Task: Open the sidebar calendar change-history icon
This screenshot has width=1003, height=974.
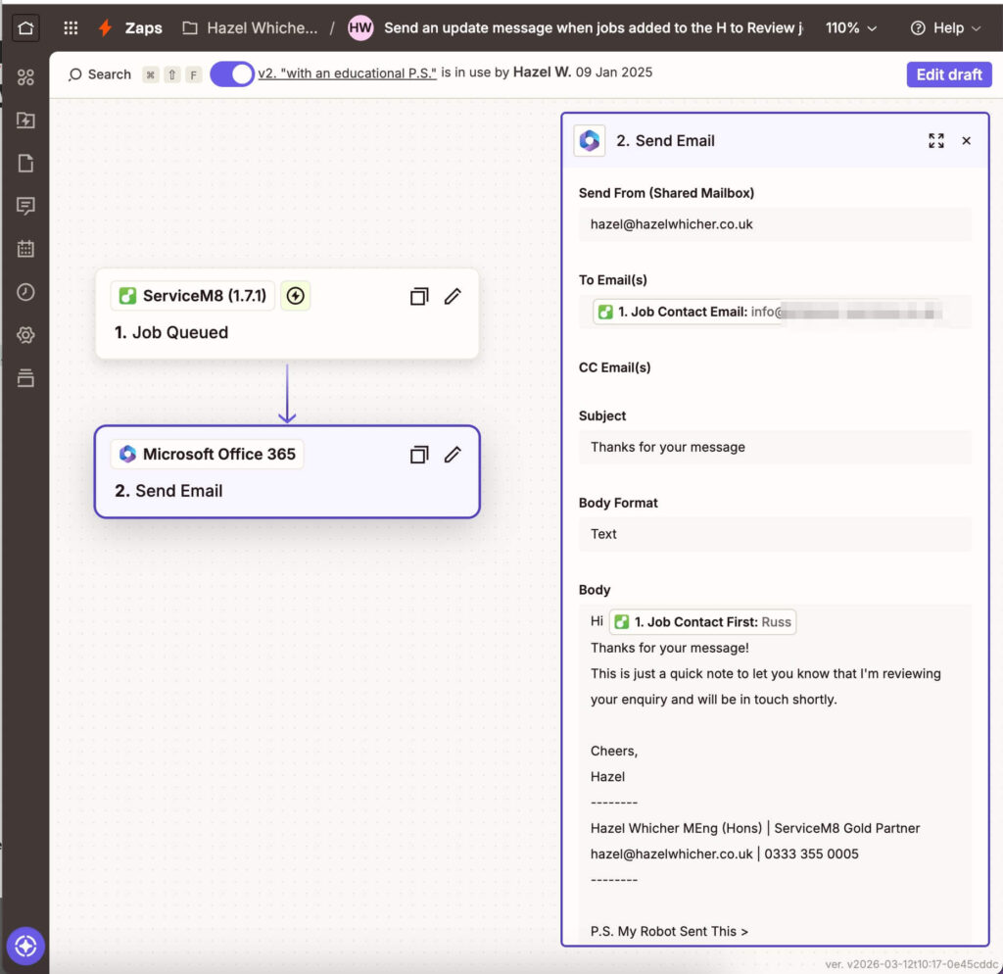Action: (x=25, y=249)
